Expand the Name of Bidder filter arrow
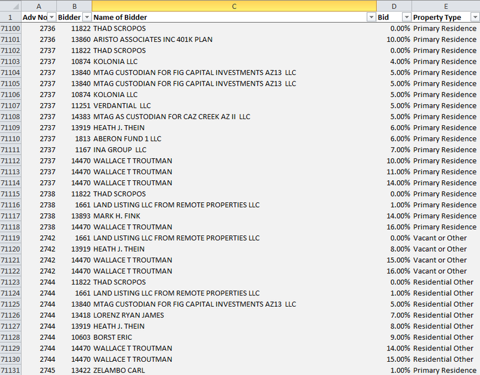 pos(370,17)
